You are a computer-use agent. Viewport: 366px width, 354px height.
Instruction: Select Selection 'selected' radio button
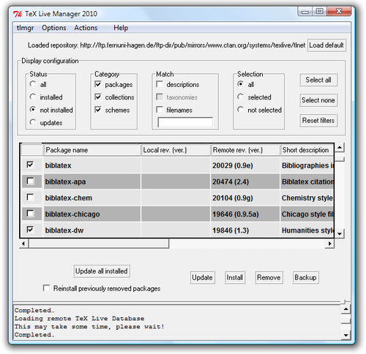(x=241, y=97)
